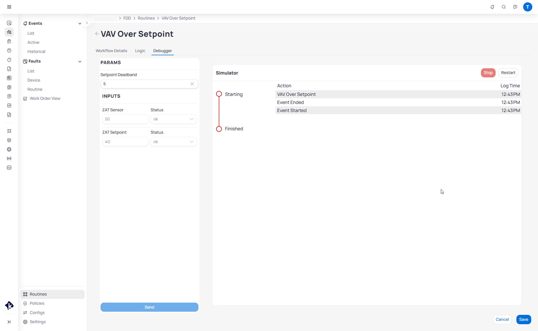Open Faults Device view

[x=34, y=80]
